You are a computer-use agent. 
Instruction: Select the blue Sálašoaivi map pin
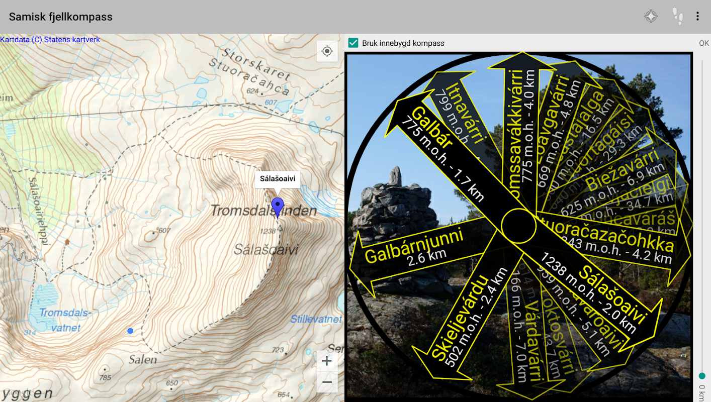pyautogui.click(x=277, y=208)
